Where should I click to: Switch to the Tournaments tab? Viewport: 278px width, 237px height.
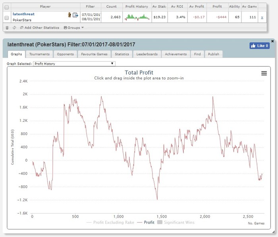click(39, 54)
